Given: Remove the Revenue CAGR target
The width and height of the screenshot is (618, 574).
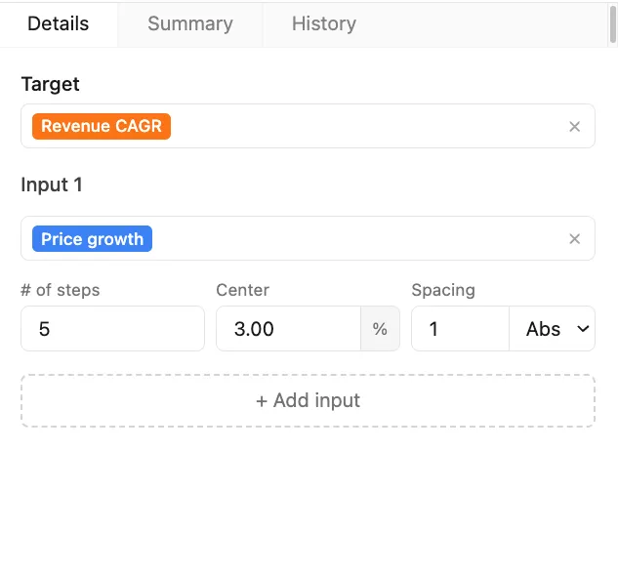Looking at the screenshot, I should (574, 127).
